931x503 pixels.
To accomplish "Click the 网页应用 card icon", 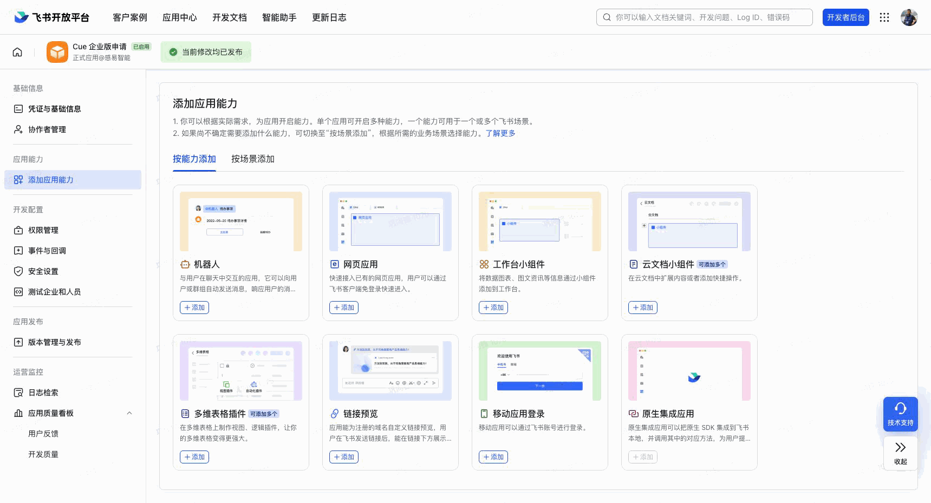I will click(335, 264).
